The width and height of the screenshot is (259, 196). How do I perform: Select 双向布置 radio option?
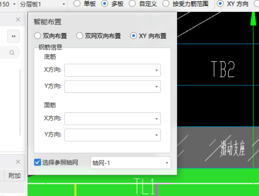(38, 36)
